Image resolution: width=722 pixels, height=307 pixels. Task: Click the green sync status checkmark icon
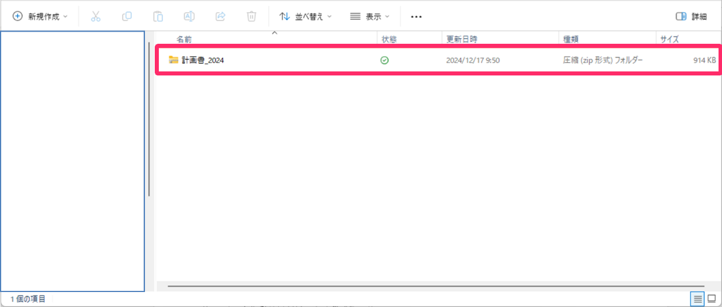pos(385,60)
